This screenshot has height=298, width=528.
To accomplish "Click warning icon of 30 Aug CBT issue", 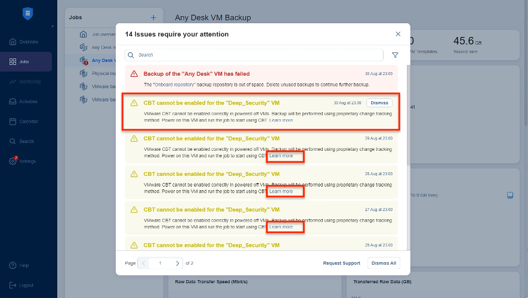I will point(134,103).
